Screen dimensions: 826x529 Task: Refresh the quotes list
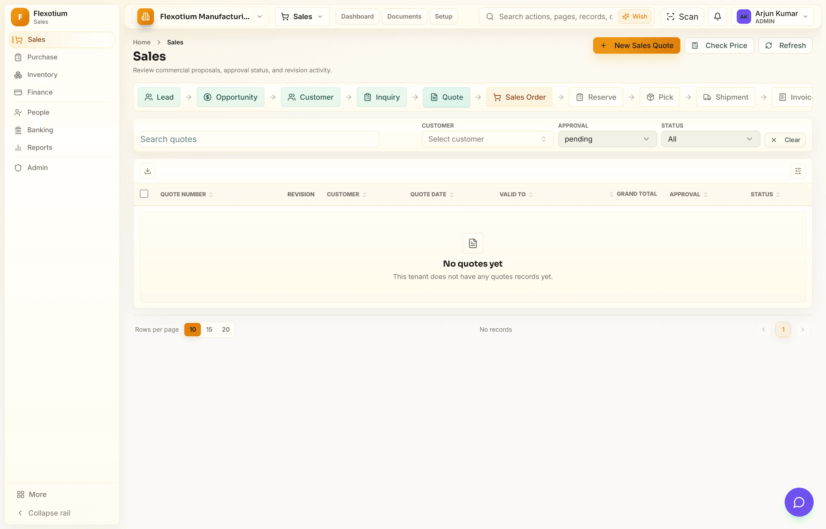click(785, 45)
